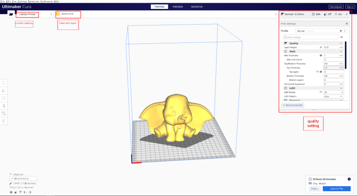The width and height of the screenshot is (357, 196).
Task: Open the Infill Pattern Grid dropdown
Action: (x=333, y=96)
